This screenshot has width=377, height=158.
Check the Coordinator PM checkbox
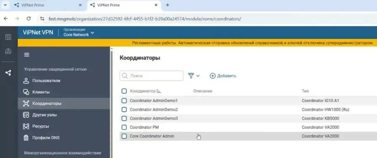[x=124, y=128]
